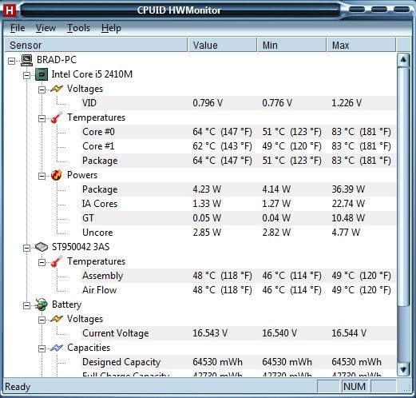
Task: Click the ST950042 3AS label
Action: 81,247
